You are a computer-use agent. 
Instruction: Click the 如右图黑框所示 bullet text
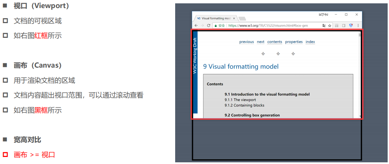[x=38, y=110]
